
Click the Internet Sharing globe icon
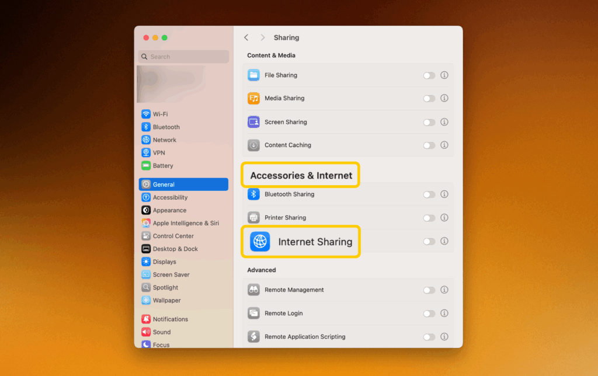coord(260,242)
